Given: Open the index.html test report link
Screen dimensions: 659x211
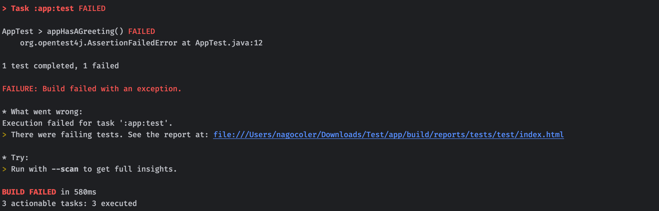Looking at the screenshot, I should click(388, 135).
